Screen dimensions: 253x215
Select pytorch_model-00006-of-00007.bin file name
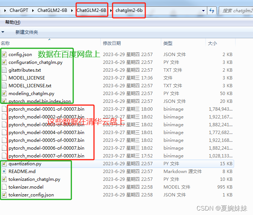tap(46, 148)
